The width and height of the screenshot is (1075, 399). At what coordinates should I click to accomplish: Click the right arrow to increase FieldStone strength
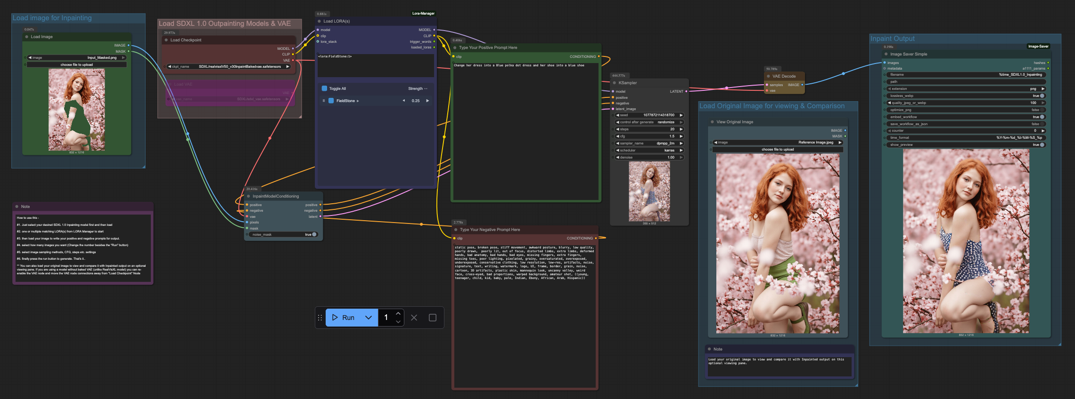(427, 101)
